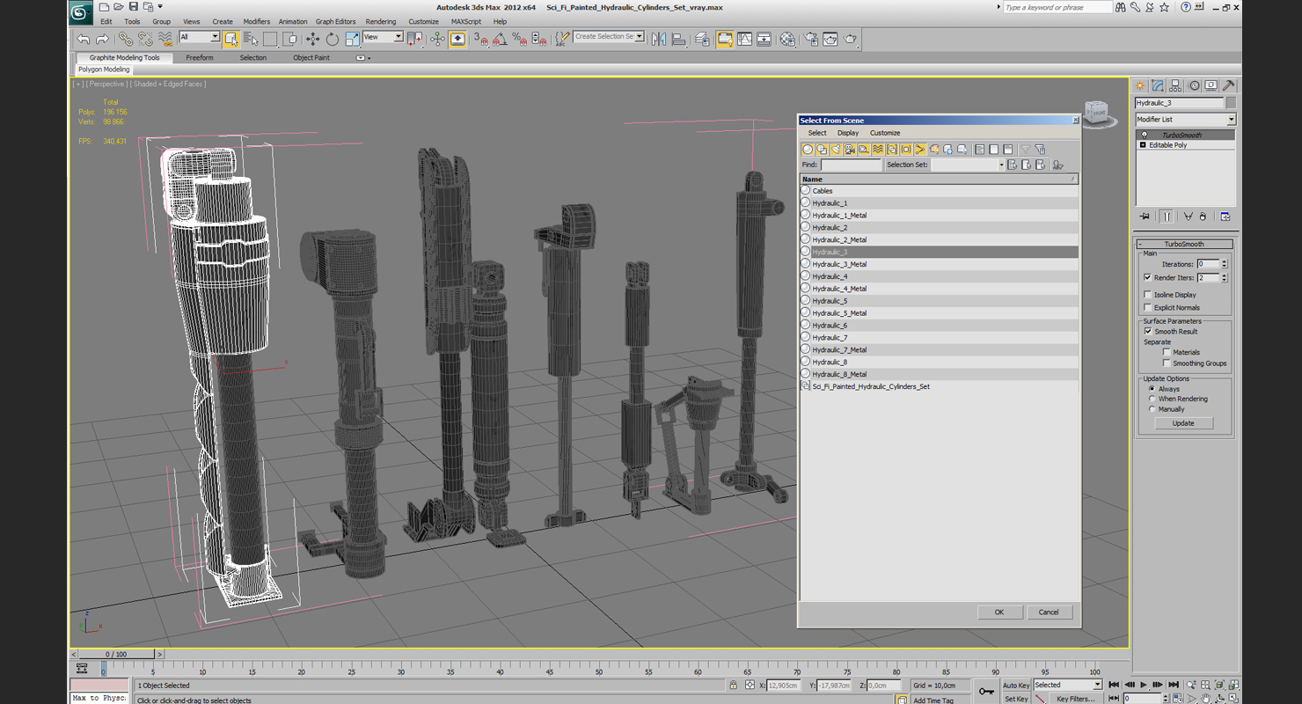Enable Explicit Normals checkbox

[x=1148, y=307]
